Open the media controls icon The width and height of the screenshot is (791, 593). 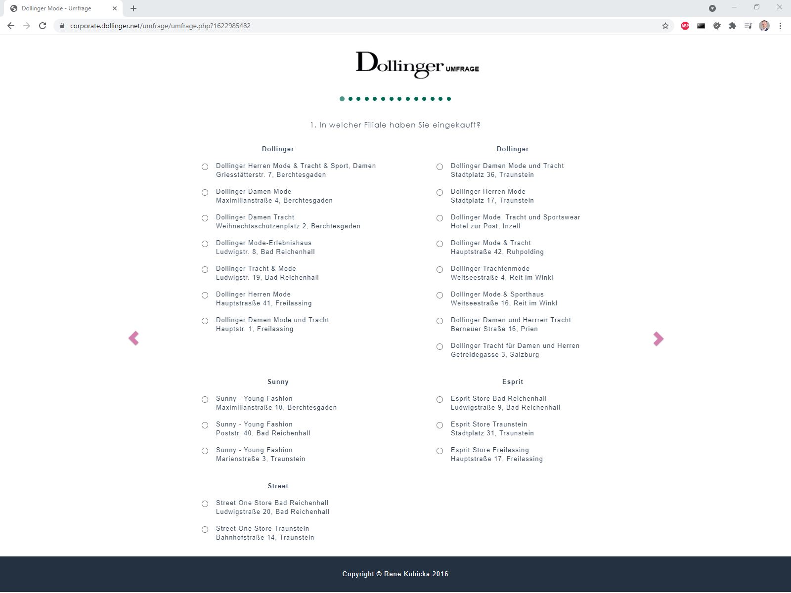pos(748,26)
